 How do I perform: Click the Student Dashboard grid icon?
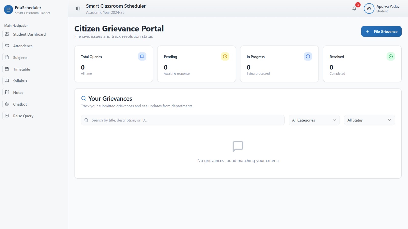point(7,34)
